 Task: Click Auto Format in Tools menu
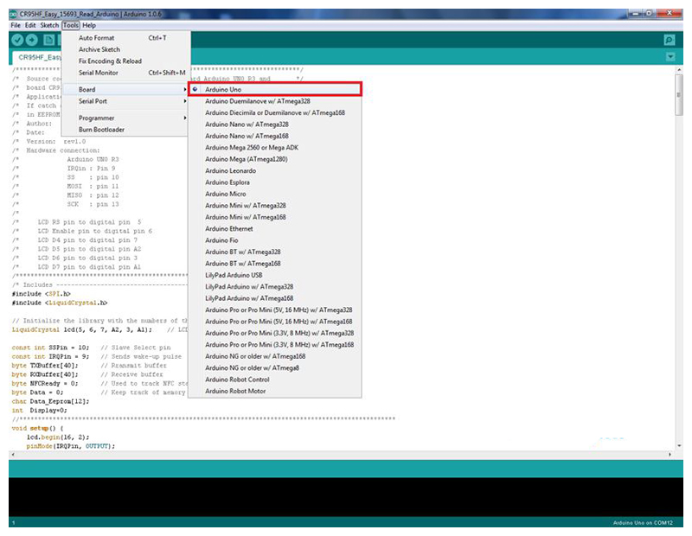coord(96,38)
